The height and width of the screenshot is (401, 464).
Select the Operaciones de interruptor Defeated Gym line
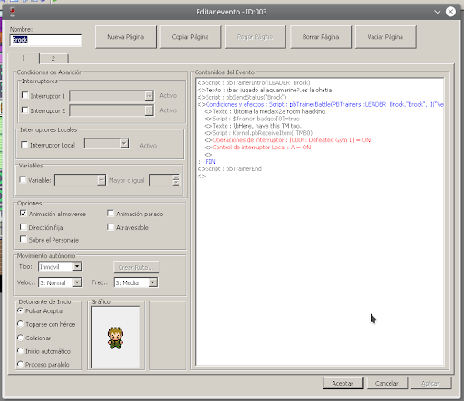(x=287, y=140)
